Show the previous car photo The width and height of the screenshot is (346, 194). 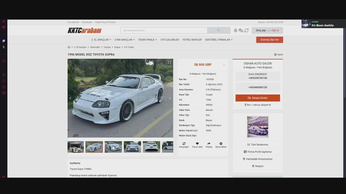(x=71, y=98)
